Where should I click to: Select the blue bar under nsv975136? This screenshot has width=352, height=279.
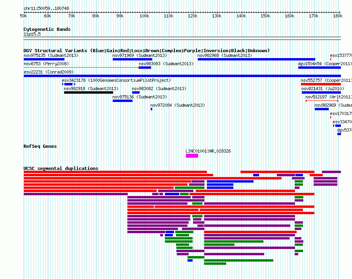122,101
